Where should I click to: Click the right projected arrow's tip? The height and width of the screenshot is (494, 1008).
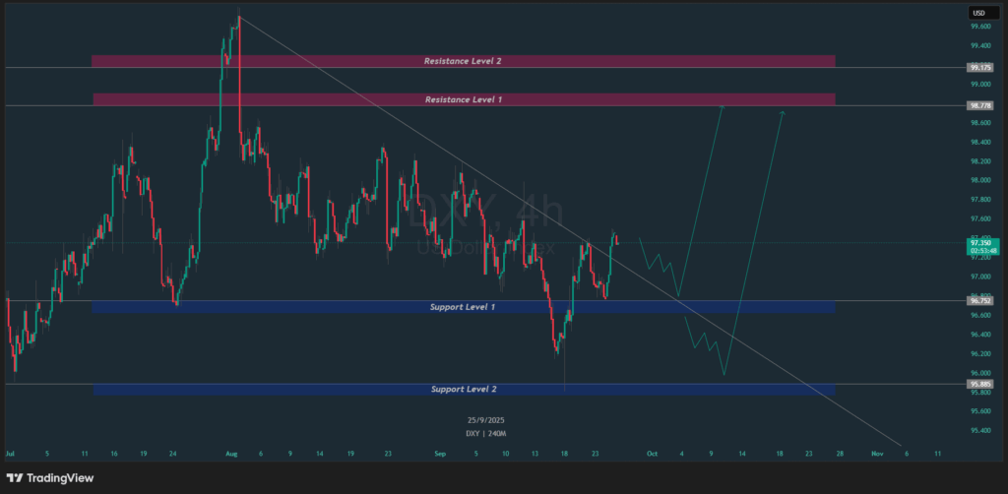pyautogui.click(x=784, y=112)
